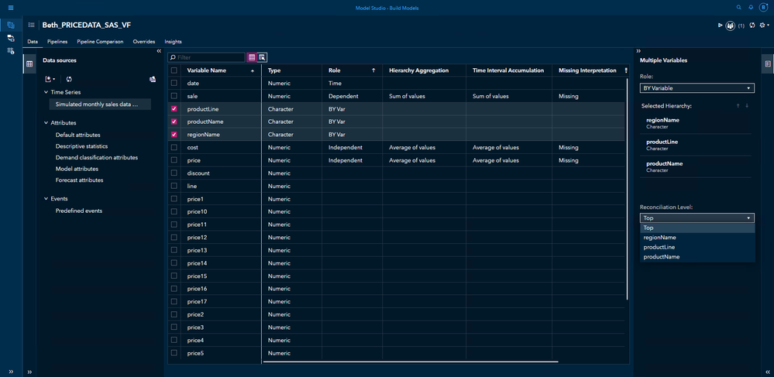
Task: Sort by the Role column header
Action: (x=352, y=70)
